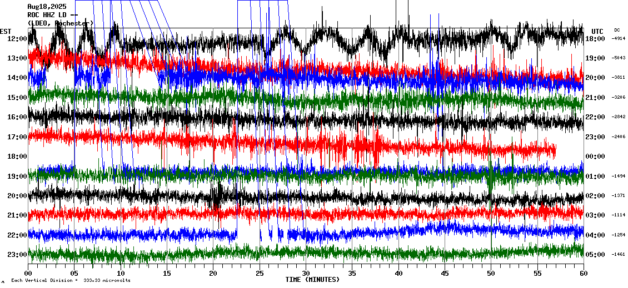Click the (LDEO, Rochester) network label
The width and height of the screenshot is (628, 288).
click(60, 23)
